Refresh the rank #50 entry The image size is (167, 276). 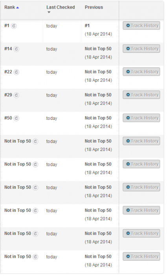click(x=17, y=118)
